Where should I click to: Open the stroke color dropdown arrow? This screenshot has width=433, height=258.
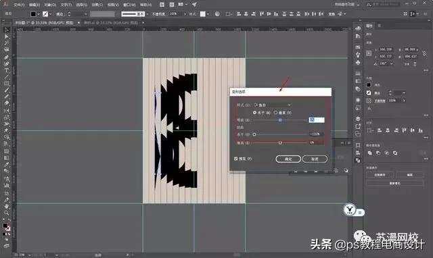(51, 14)
